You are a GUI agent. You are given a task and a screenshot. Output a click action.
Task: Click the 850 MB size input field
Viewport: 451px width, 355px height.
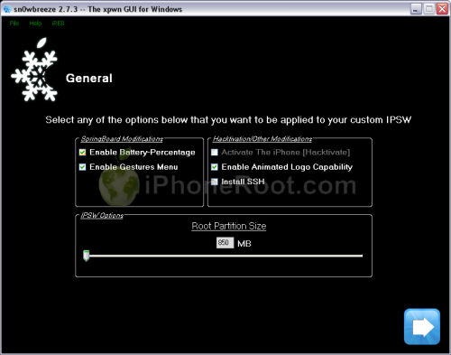click(x=225, y=243)
